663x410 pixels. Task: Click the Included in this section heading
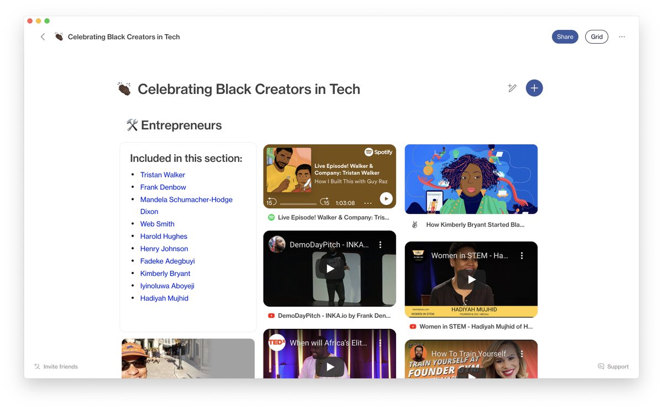click(186, 158)
